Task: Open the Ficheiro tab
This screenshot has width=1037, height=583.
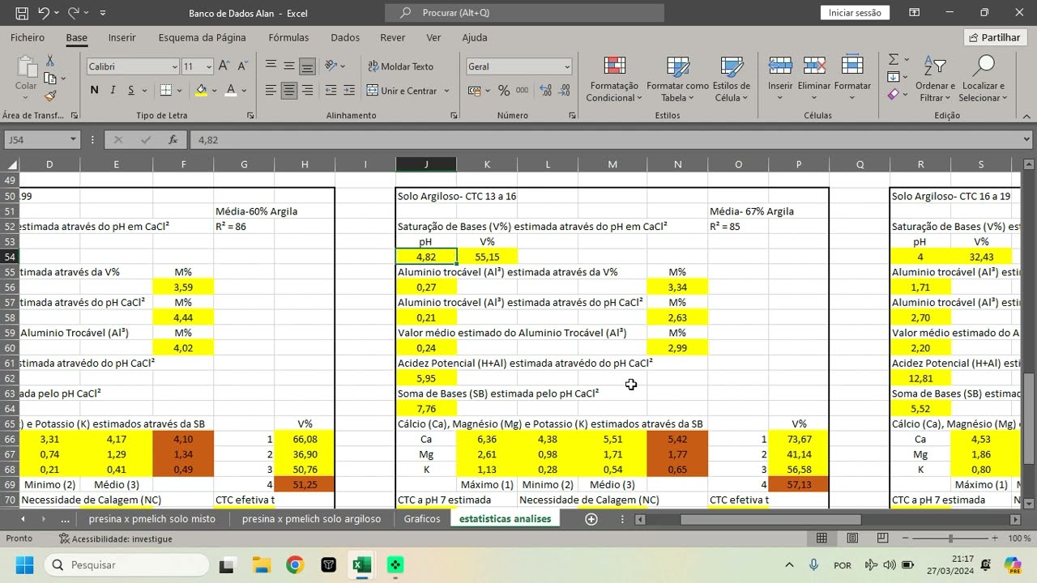Action: pyautogui.click(x=28, y=37)
